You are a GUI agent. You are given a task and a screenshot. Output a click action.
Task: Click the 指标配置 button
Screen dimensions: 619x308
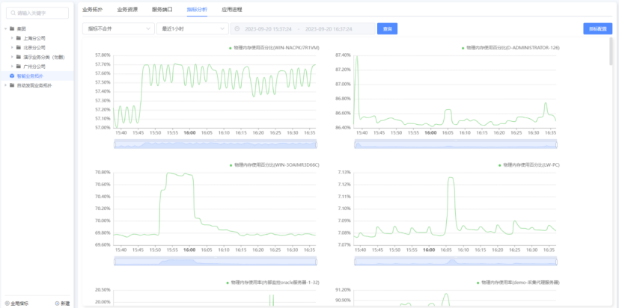pos(598,29)
